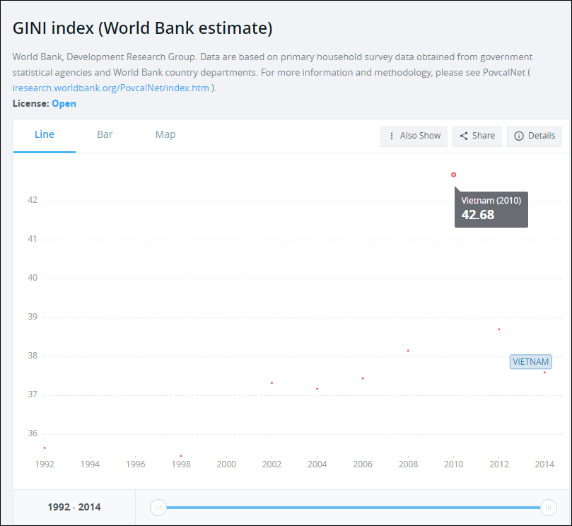Click the three-dot icon on Also Show
This screenshot has height=526, width=572.
click(392, 136)
